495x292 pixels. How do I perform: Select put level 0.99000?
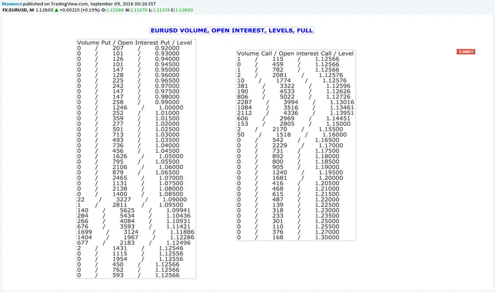pos(167,102)
